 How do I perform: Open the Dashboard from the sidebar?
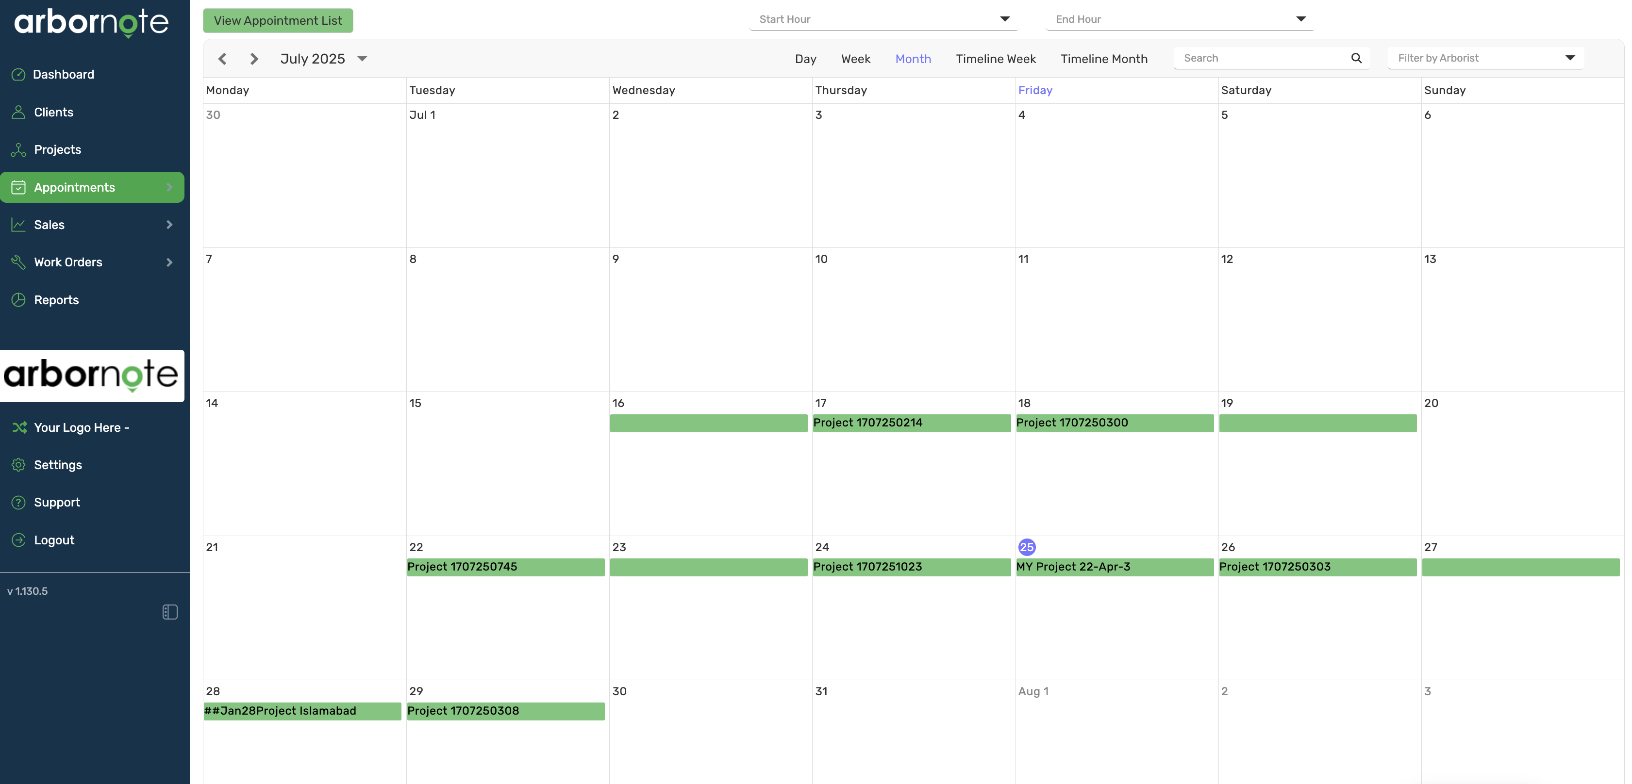pos(18,74)
